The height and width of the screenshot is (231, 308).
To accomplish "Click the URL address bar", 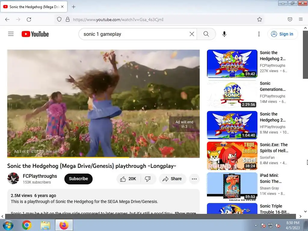I will point(159,20).
